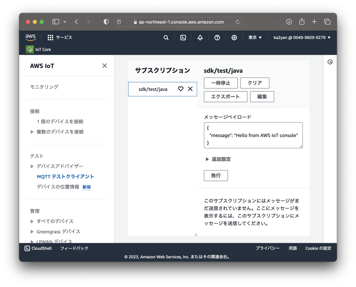Go back in Safari history

(x=77, y=22)
